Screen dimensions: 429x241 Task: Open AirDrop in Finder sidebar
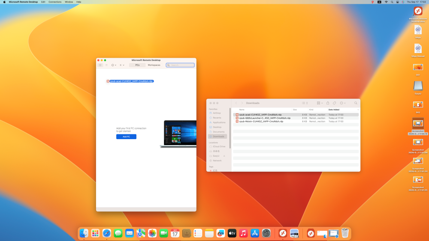[x=217, y=113]
